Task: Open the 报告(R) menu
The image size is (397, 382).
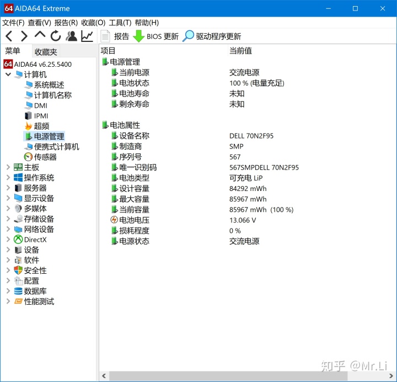Action: (x=66, y=23)
